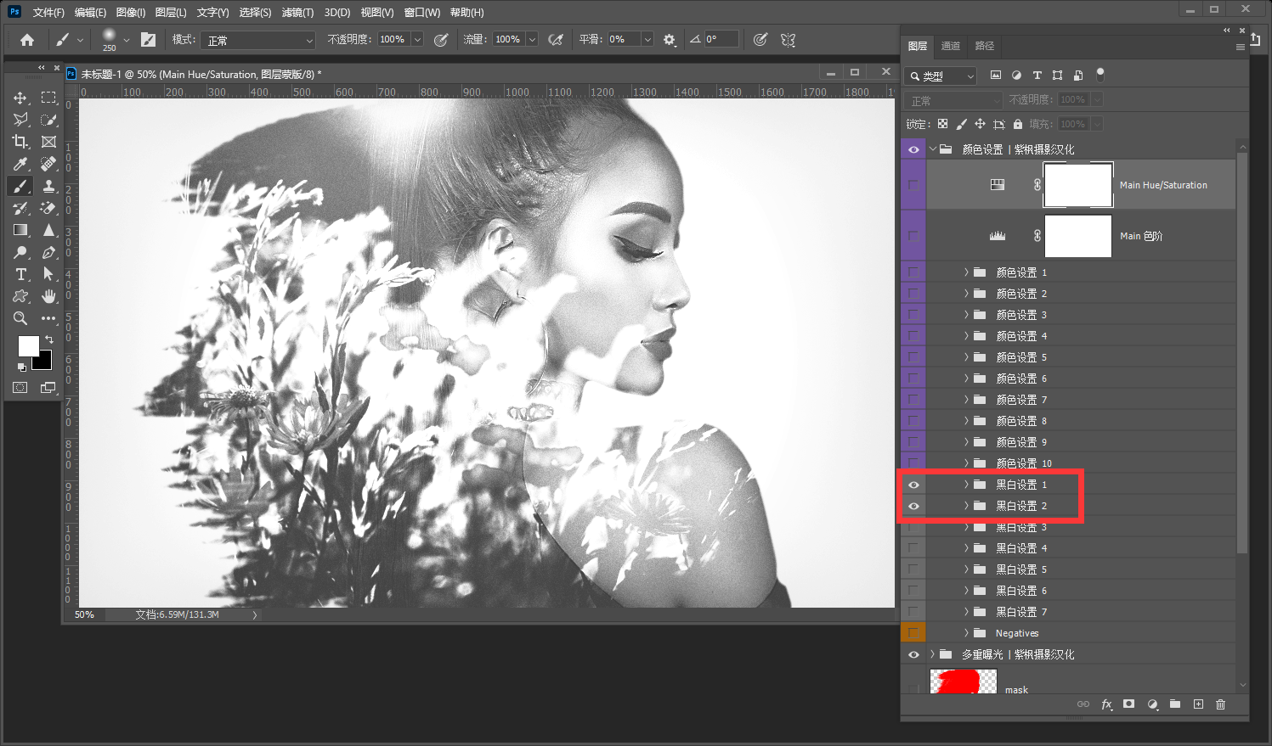Select the Main Hue/Saturation layer mask thumbnail
This screenshot has width=1272, height=746.
1077,185
